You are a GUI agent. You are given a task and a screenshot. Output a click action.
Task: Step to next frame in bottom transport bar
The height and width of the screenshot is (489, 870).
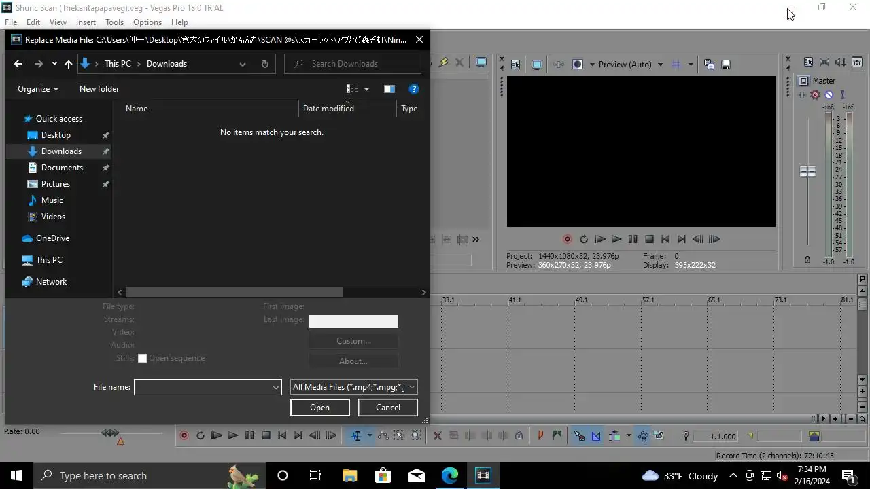coord(331,436)
